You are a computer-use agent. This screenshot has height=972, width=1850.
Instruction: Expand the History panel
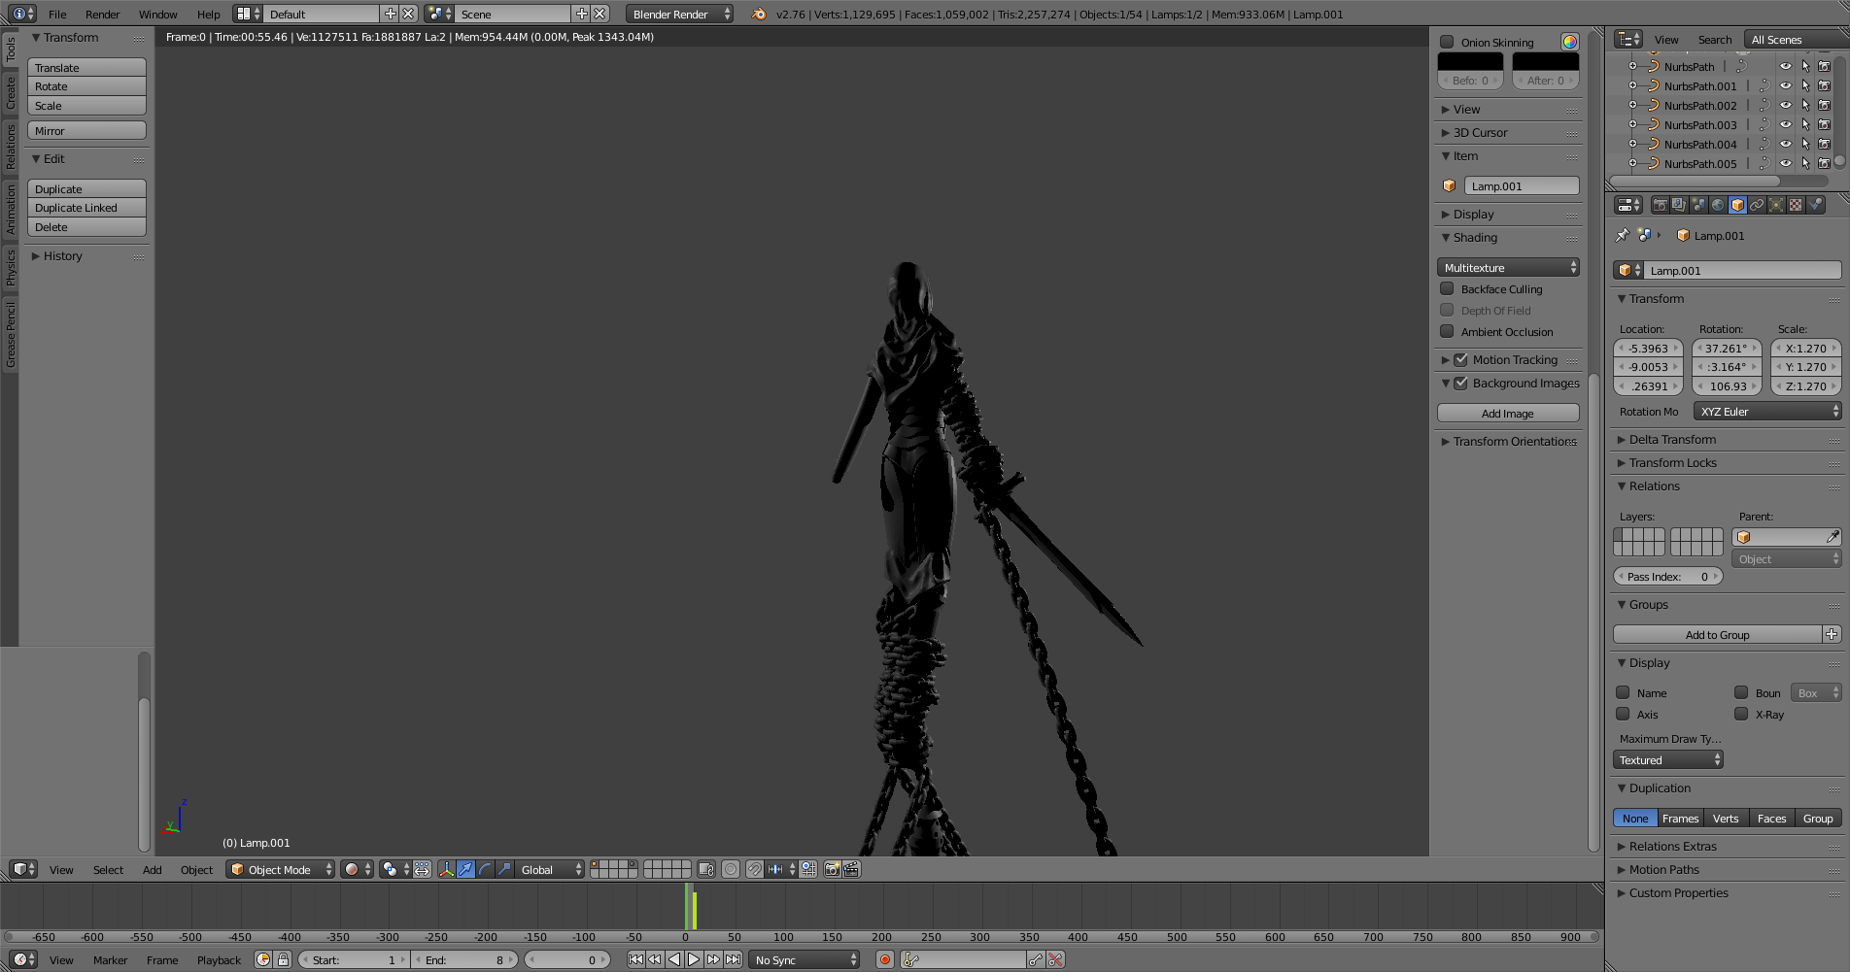pyautogui.click(x=62, y=255)
